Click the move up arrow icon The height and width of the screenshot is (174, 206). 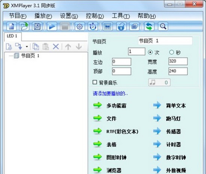tap(68, 46)
